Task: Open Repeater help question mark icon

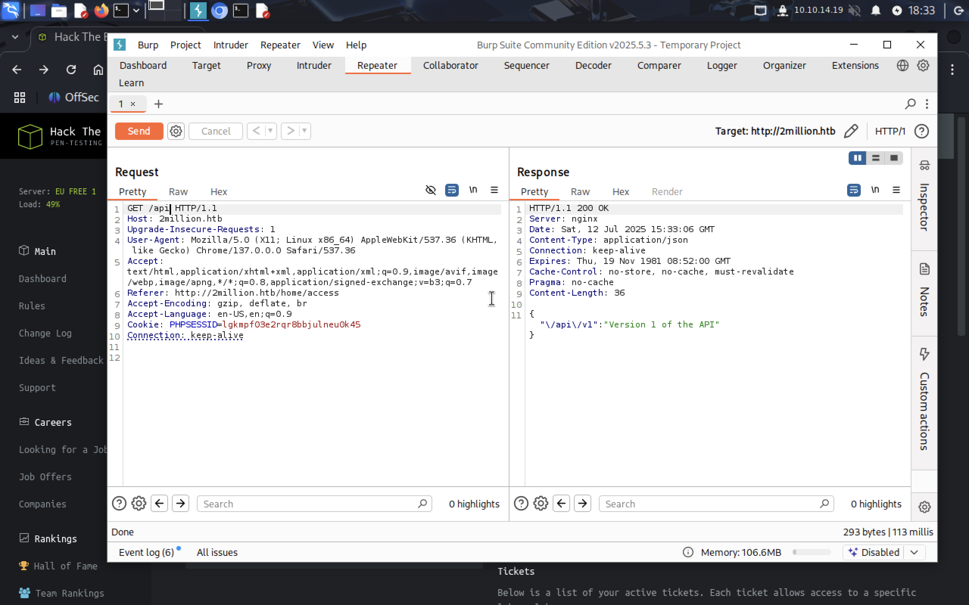Action: coord(921,131)
